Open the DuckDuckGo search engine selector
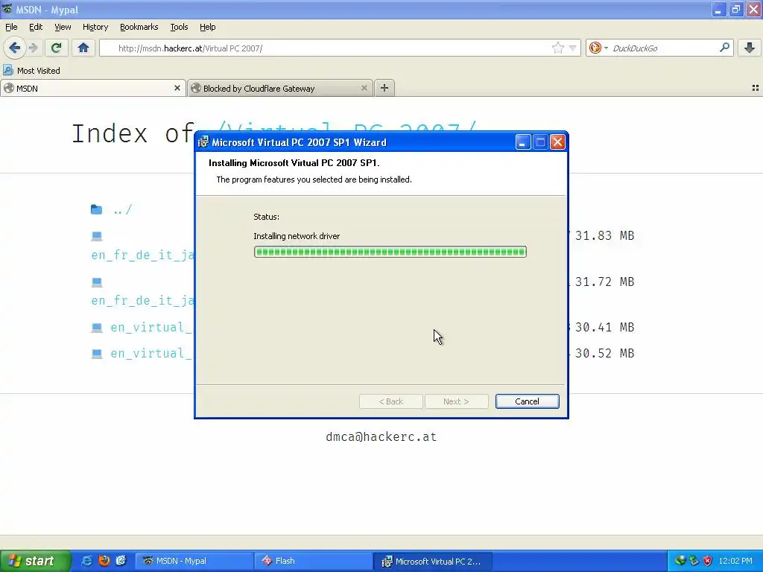Image resolution: width=763 pixels, height=572 pixels. coord(598,48)
